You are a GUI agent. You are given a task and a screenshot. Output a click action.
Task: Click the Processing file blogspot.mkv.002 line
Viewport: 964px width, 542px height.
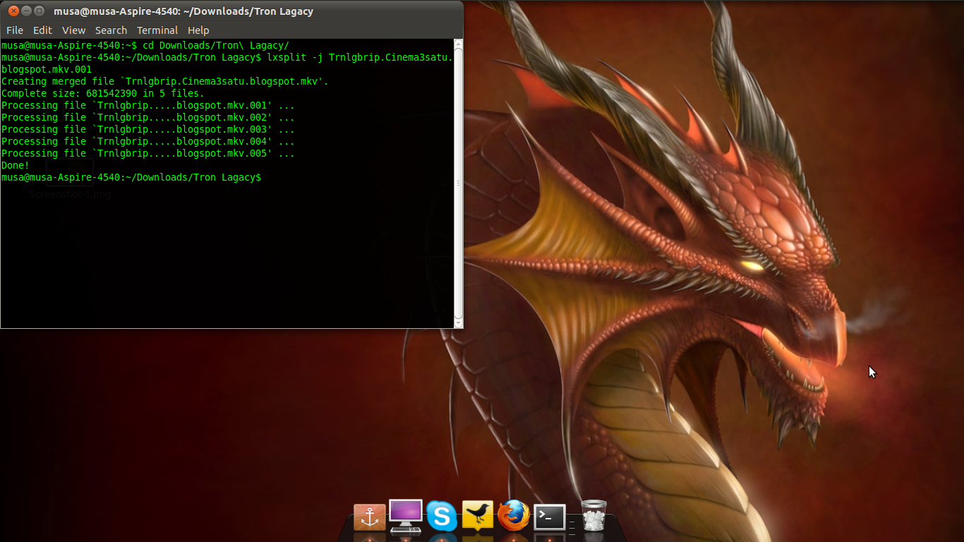(x=148, y=117)
